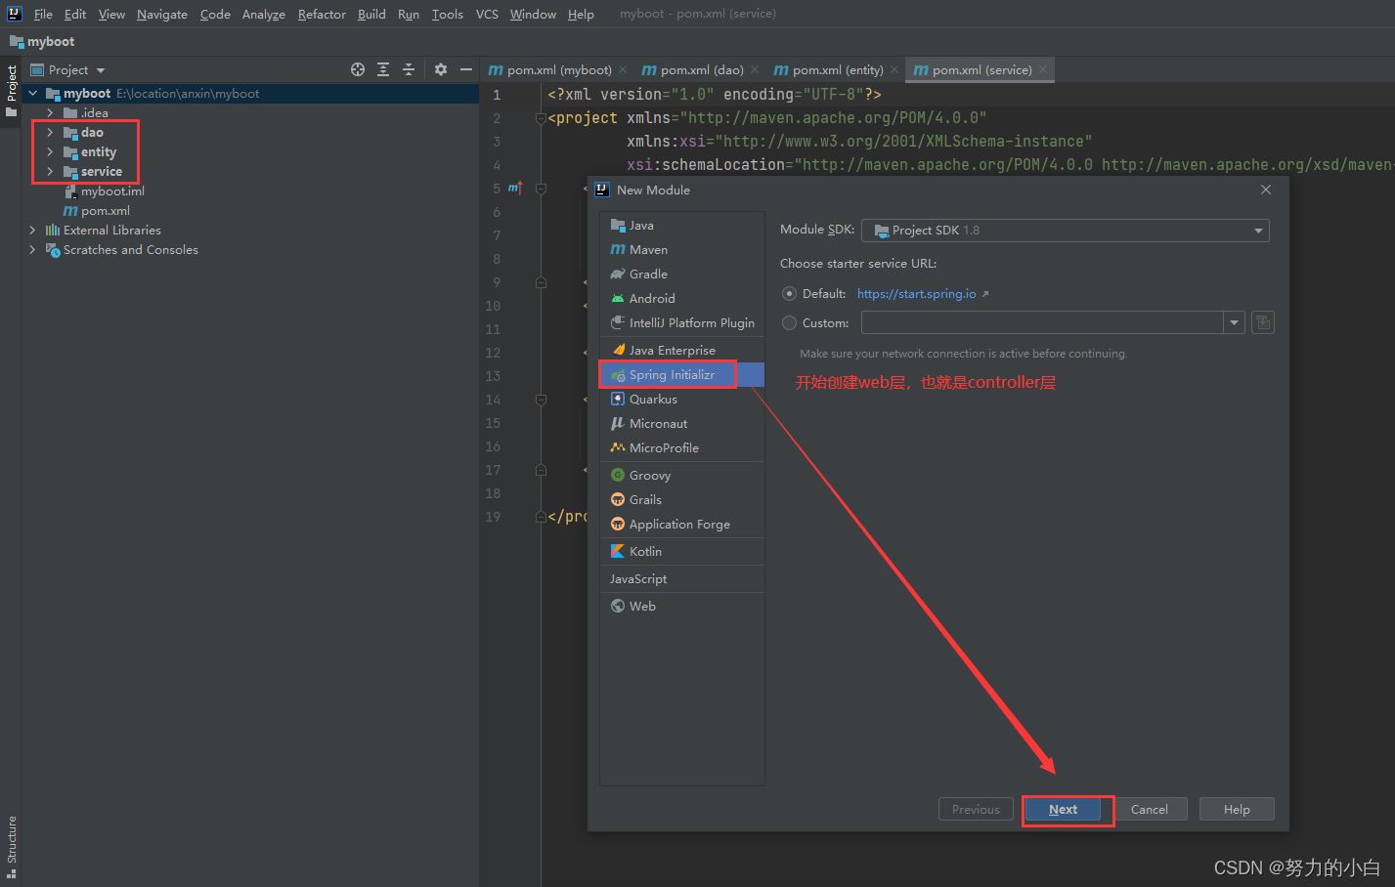Close the pom.xml (service) tab

tap(1043, 70)
